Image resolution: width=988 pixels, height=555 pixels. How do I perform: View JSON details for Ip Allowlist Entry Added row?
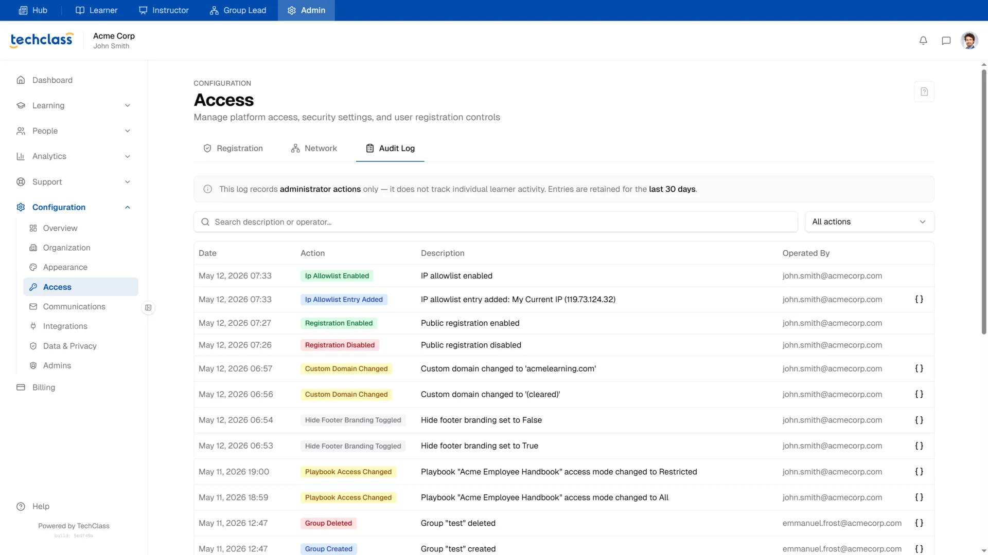pyautogui.click(x=919, y=299)
